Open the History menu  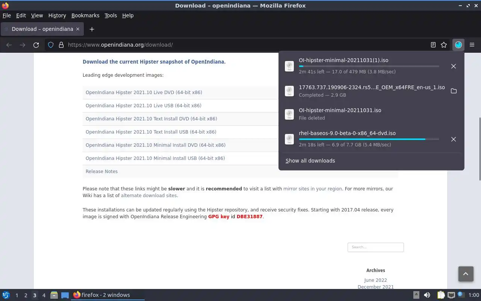[x=57, y=15]
